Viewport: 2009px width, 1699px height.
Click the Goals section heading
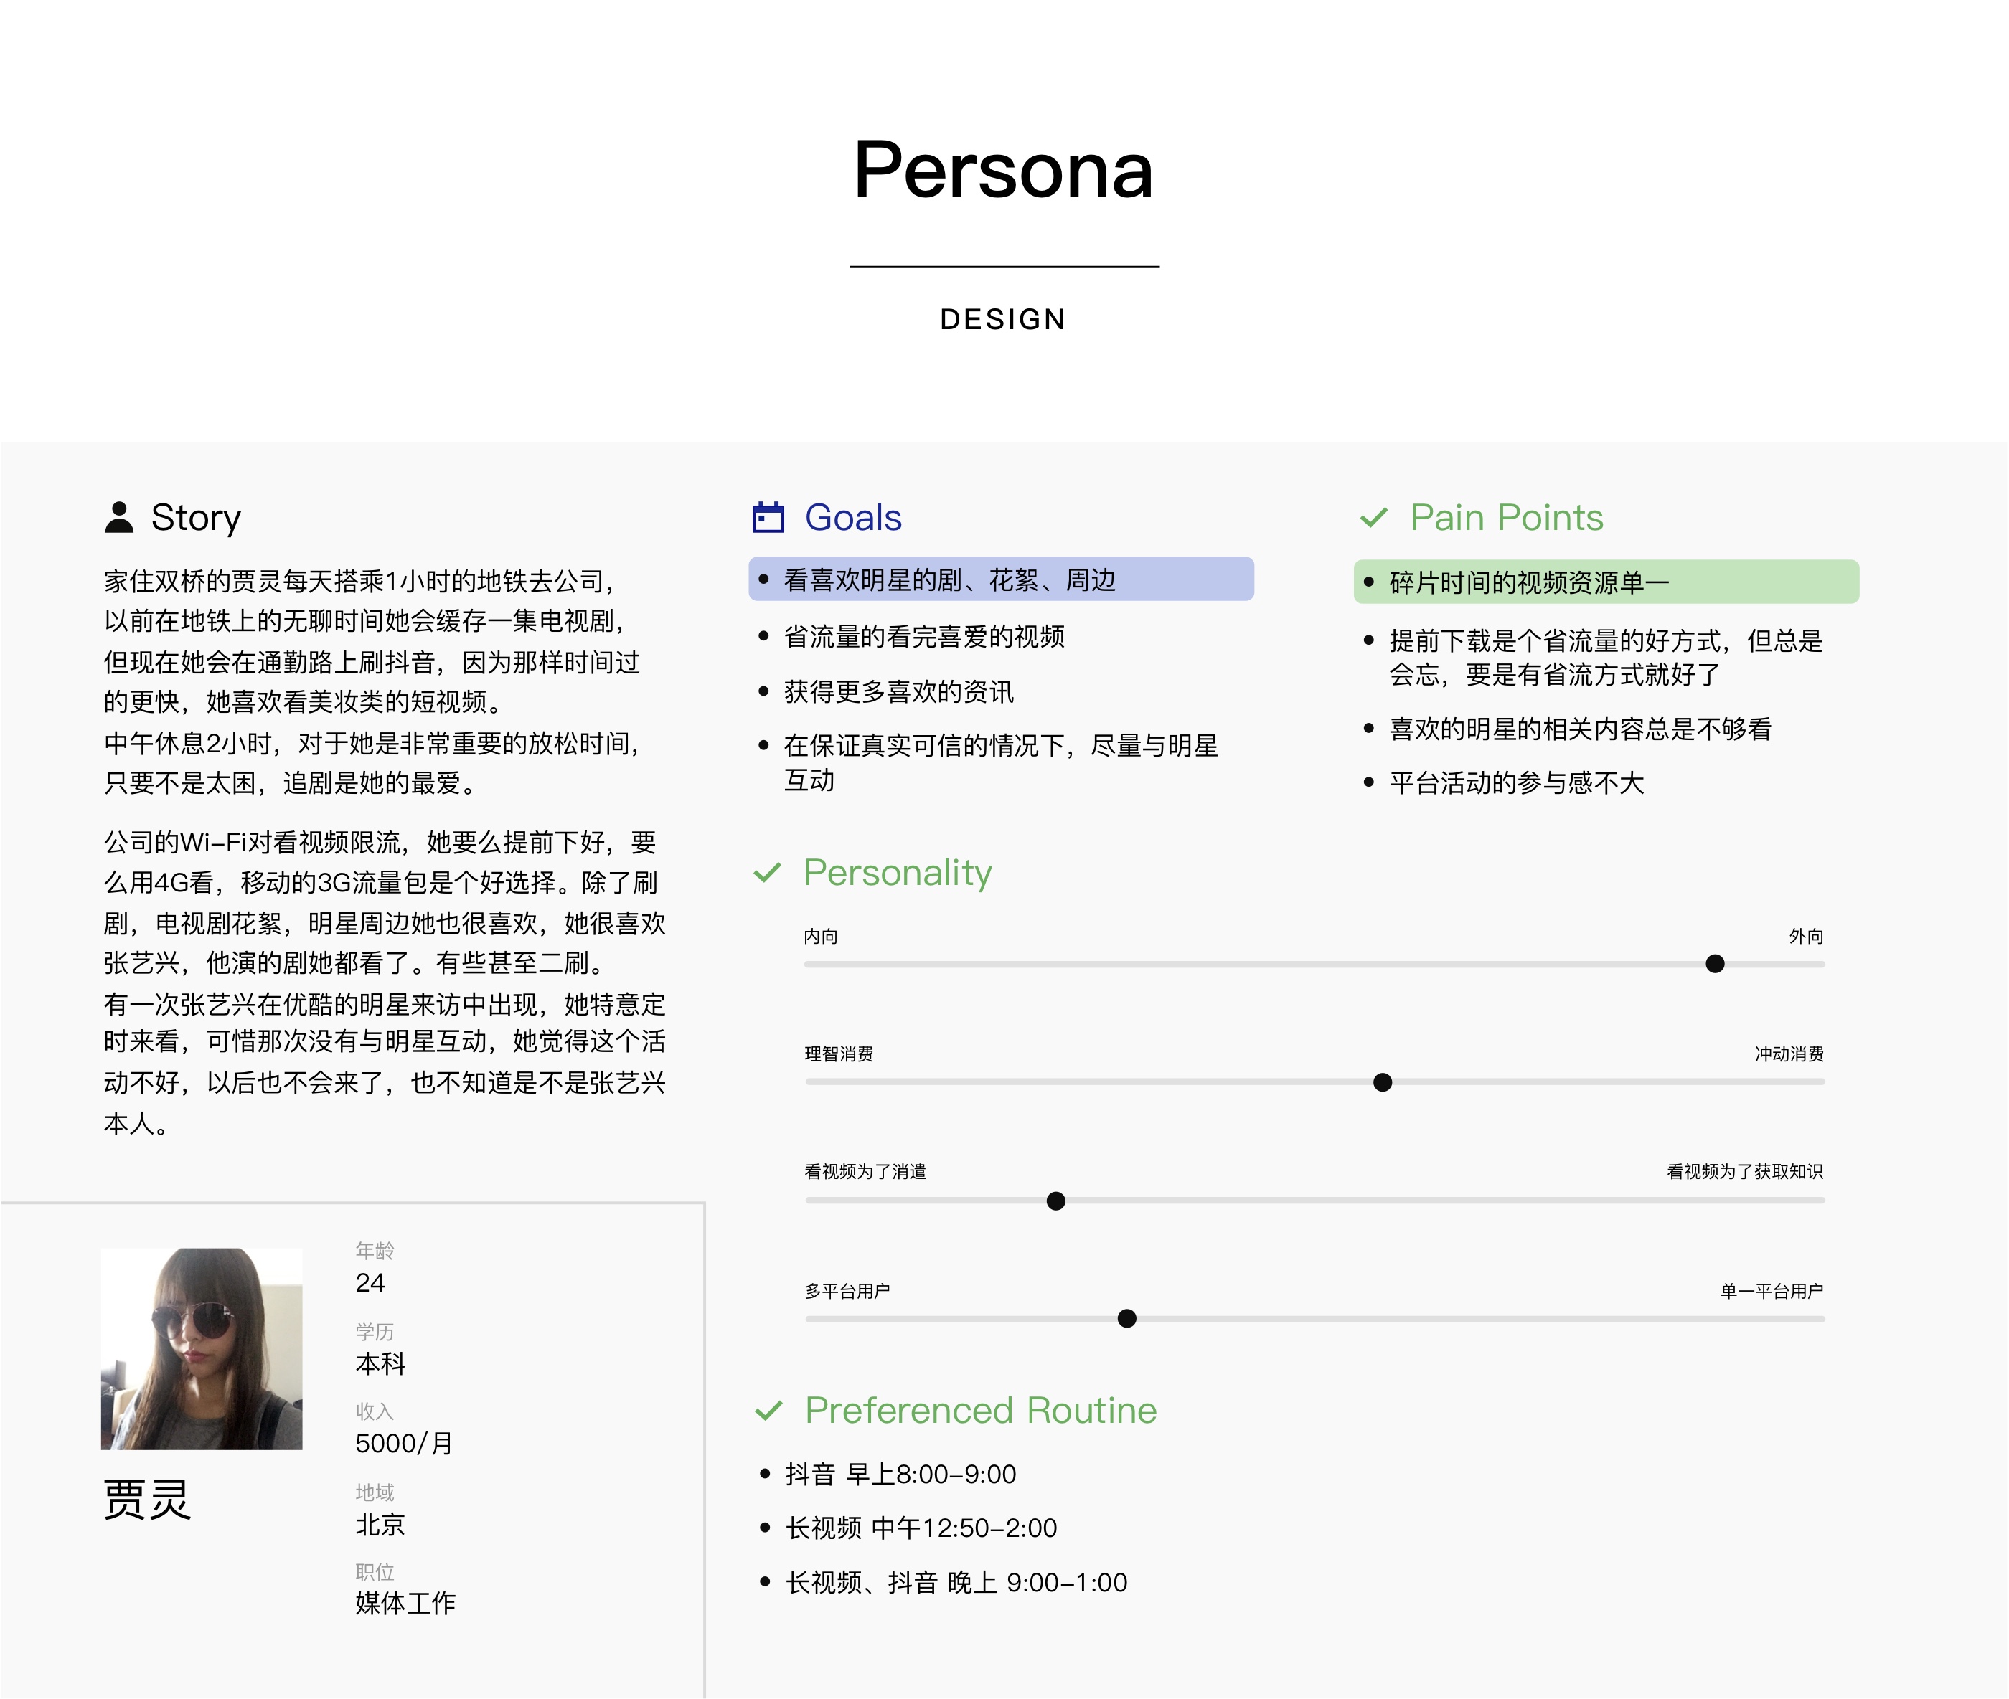pos(852,519)
